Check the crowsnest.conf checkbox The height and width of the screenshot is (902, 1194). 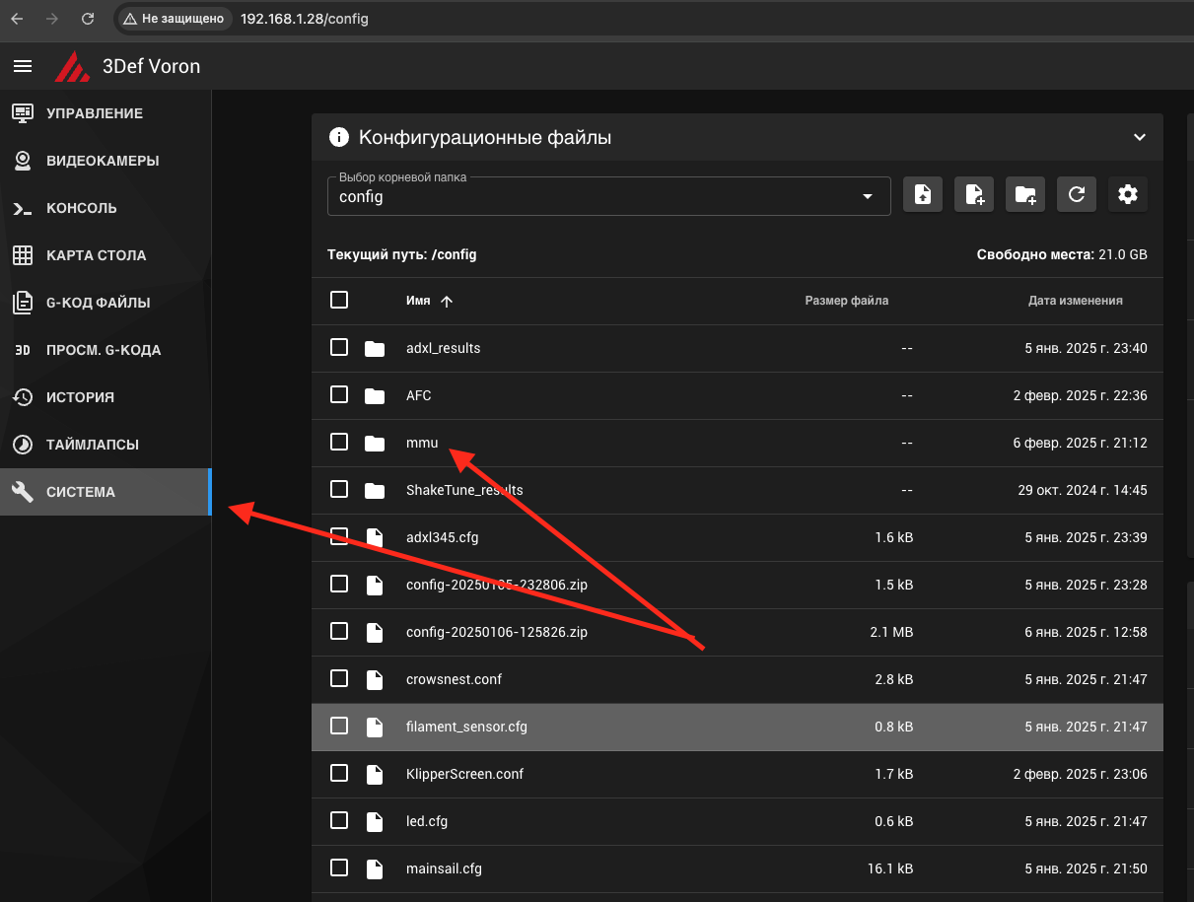339,678
